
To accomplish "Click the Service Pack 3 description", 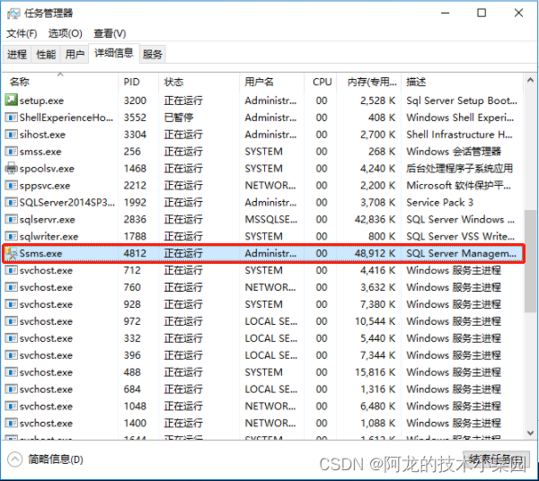I will tap(439, 202).
